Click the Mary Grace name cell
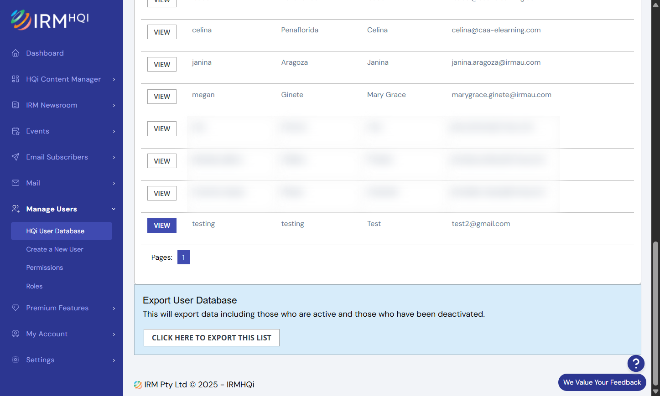Viewport: 660px width, 396px height. coord(386,95)
